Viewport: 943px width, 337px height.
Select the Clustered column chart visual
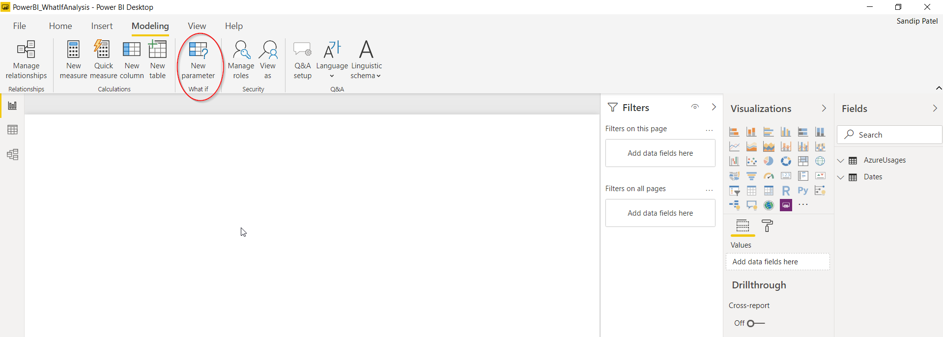(786, 132)
